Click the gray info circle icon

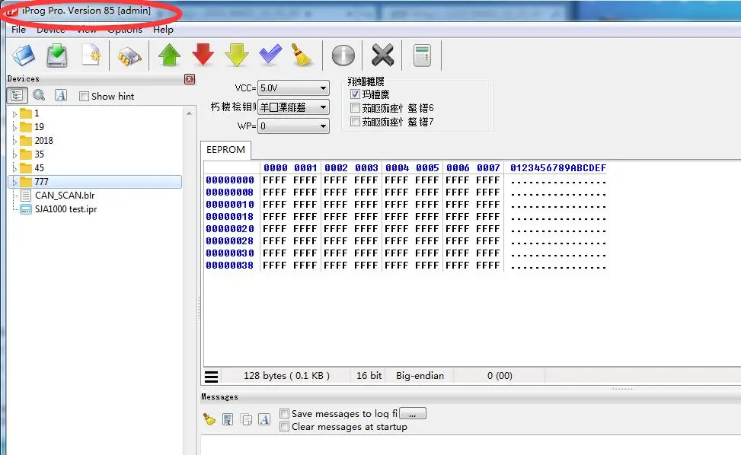[x=343, y=56]
